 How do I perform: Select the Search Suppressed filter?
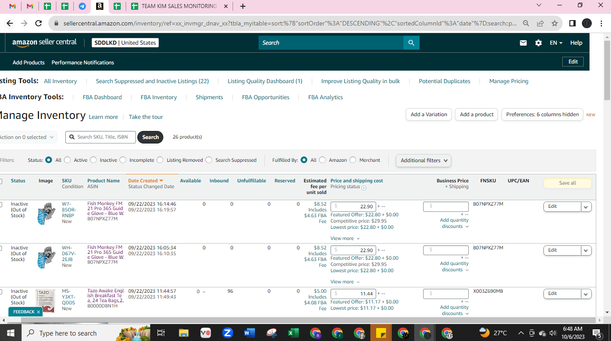(x=209, y=160)
